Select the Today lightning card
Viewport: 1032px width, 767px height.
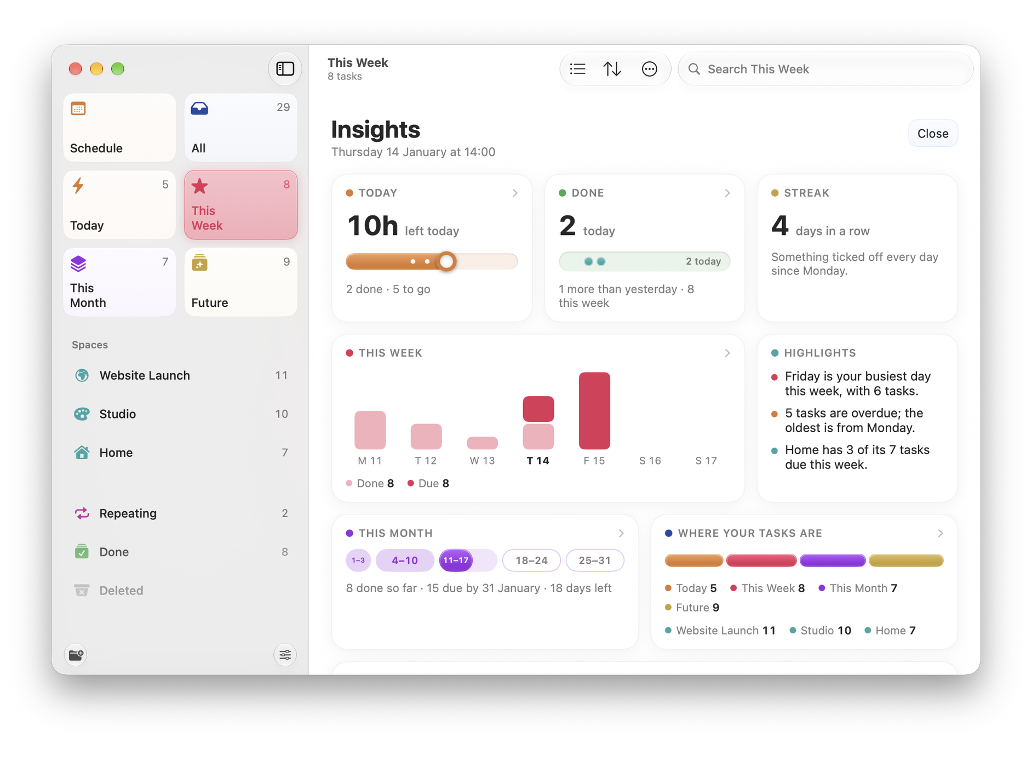119,205
